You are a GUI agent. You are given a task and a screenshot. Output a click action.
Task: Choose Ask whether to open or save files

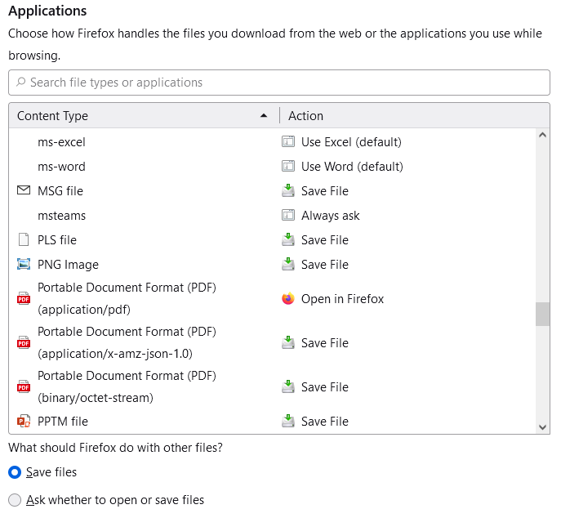[14, 500]
